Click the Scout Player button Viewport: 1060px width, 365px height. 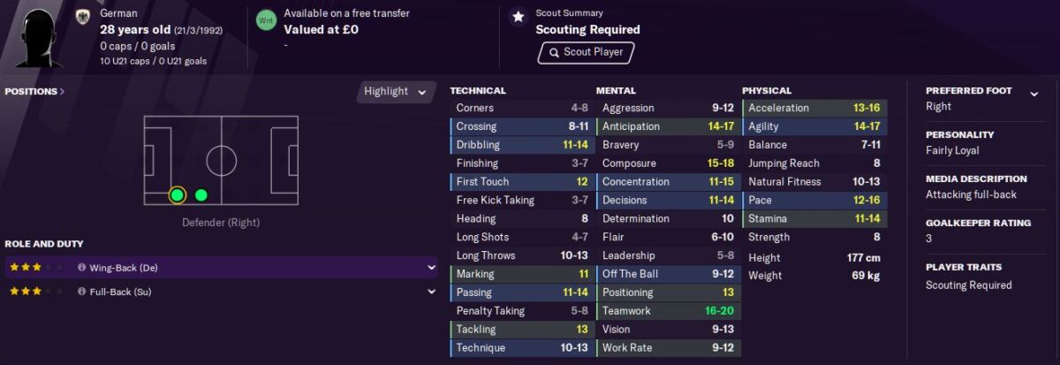pyautogui.click(x=586, y=52)
